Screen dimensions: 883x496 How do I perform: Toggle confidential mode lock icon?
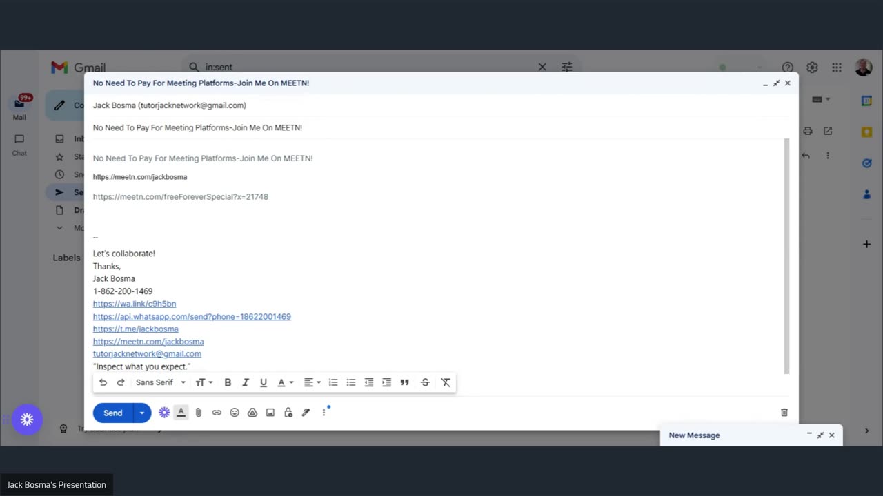288,412
